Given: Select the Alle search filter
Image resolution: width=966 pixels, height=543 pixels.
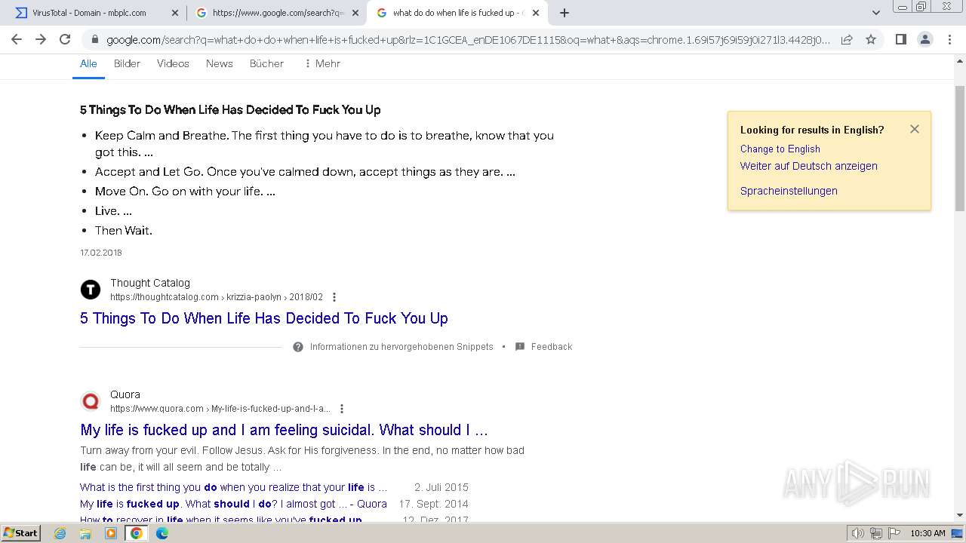Looking at the screenshot, I should (x=88, y=63).
